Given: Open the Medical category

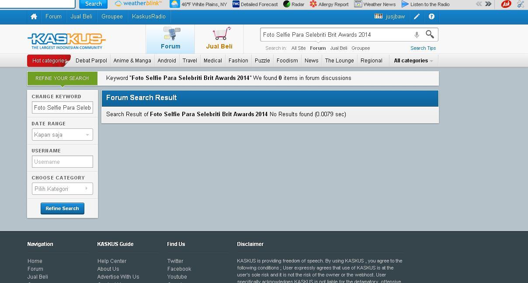Looking at the screenshot, I should [213, 61].
